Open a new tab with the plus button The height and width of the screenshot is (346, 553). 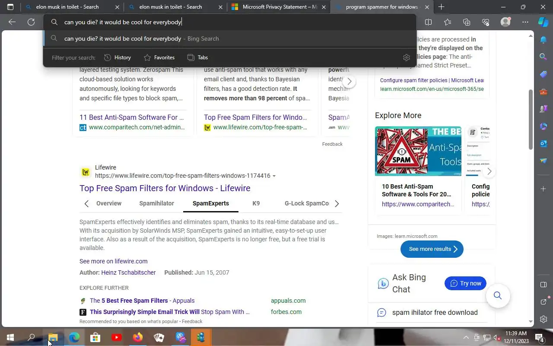click(441, 7)
